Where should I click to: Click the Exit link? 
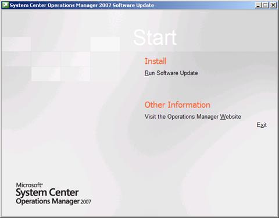(x=262, y=125)
